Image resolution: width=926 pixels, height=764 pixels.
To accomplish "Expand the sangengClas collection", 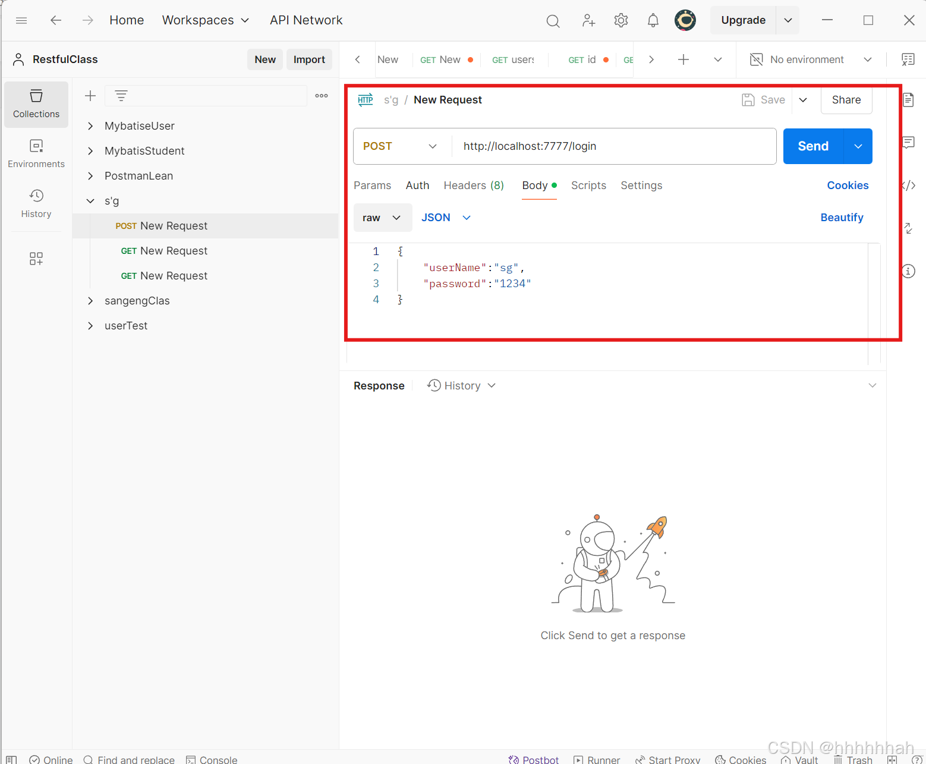I will 90,301.
